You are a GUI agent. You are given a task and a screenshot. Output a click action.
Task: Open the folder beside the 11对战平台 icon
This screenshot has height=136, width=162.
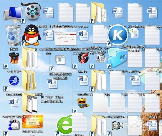click(x=30, y=58)
